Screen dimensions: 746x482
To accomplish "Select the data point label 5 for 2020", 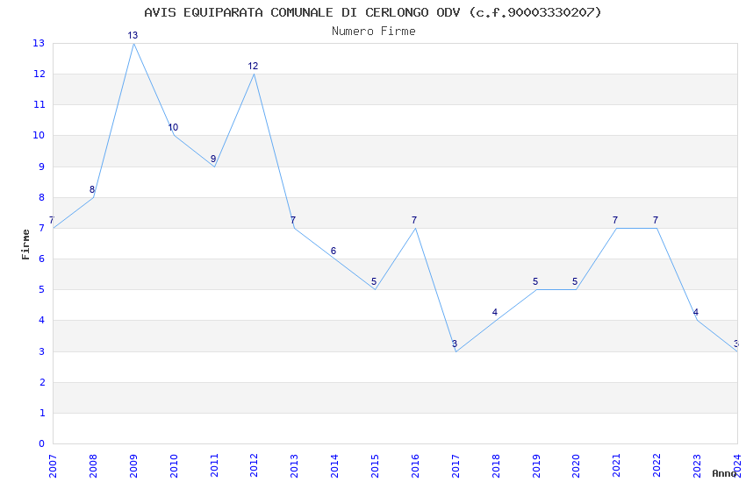I will (x=575, y=281).
